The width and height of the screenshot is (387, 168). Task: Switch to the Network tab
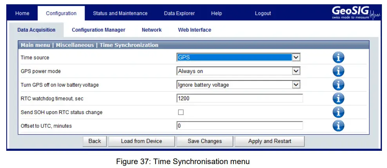tap(152, 30)
